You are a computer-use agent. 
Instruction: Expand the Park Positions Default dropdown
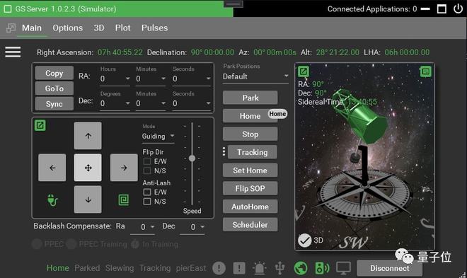256,76
